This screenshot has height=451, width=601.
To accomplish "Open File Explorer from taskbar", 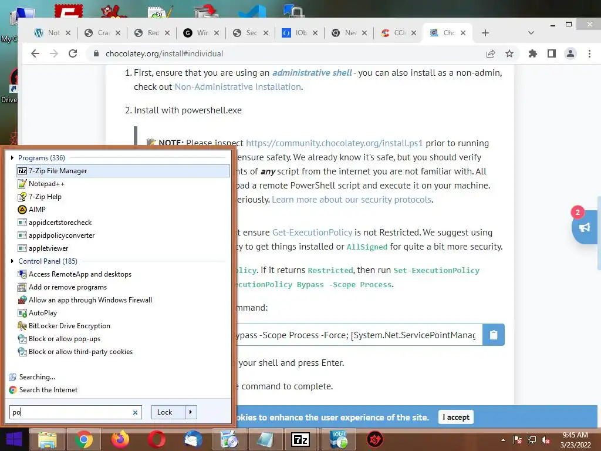I will click(x=47, y=439).
